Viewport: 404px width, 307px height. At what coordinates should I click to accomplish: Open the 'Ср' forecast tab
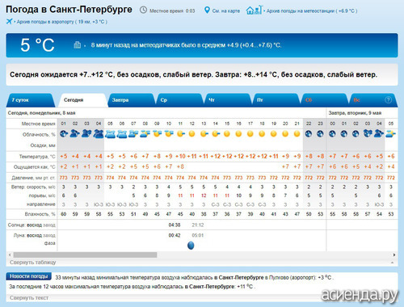click(179, 100)
